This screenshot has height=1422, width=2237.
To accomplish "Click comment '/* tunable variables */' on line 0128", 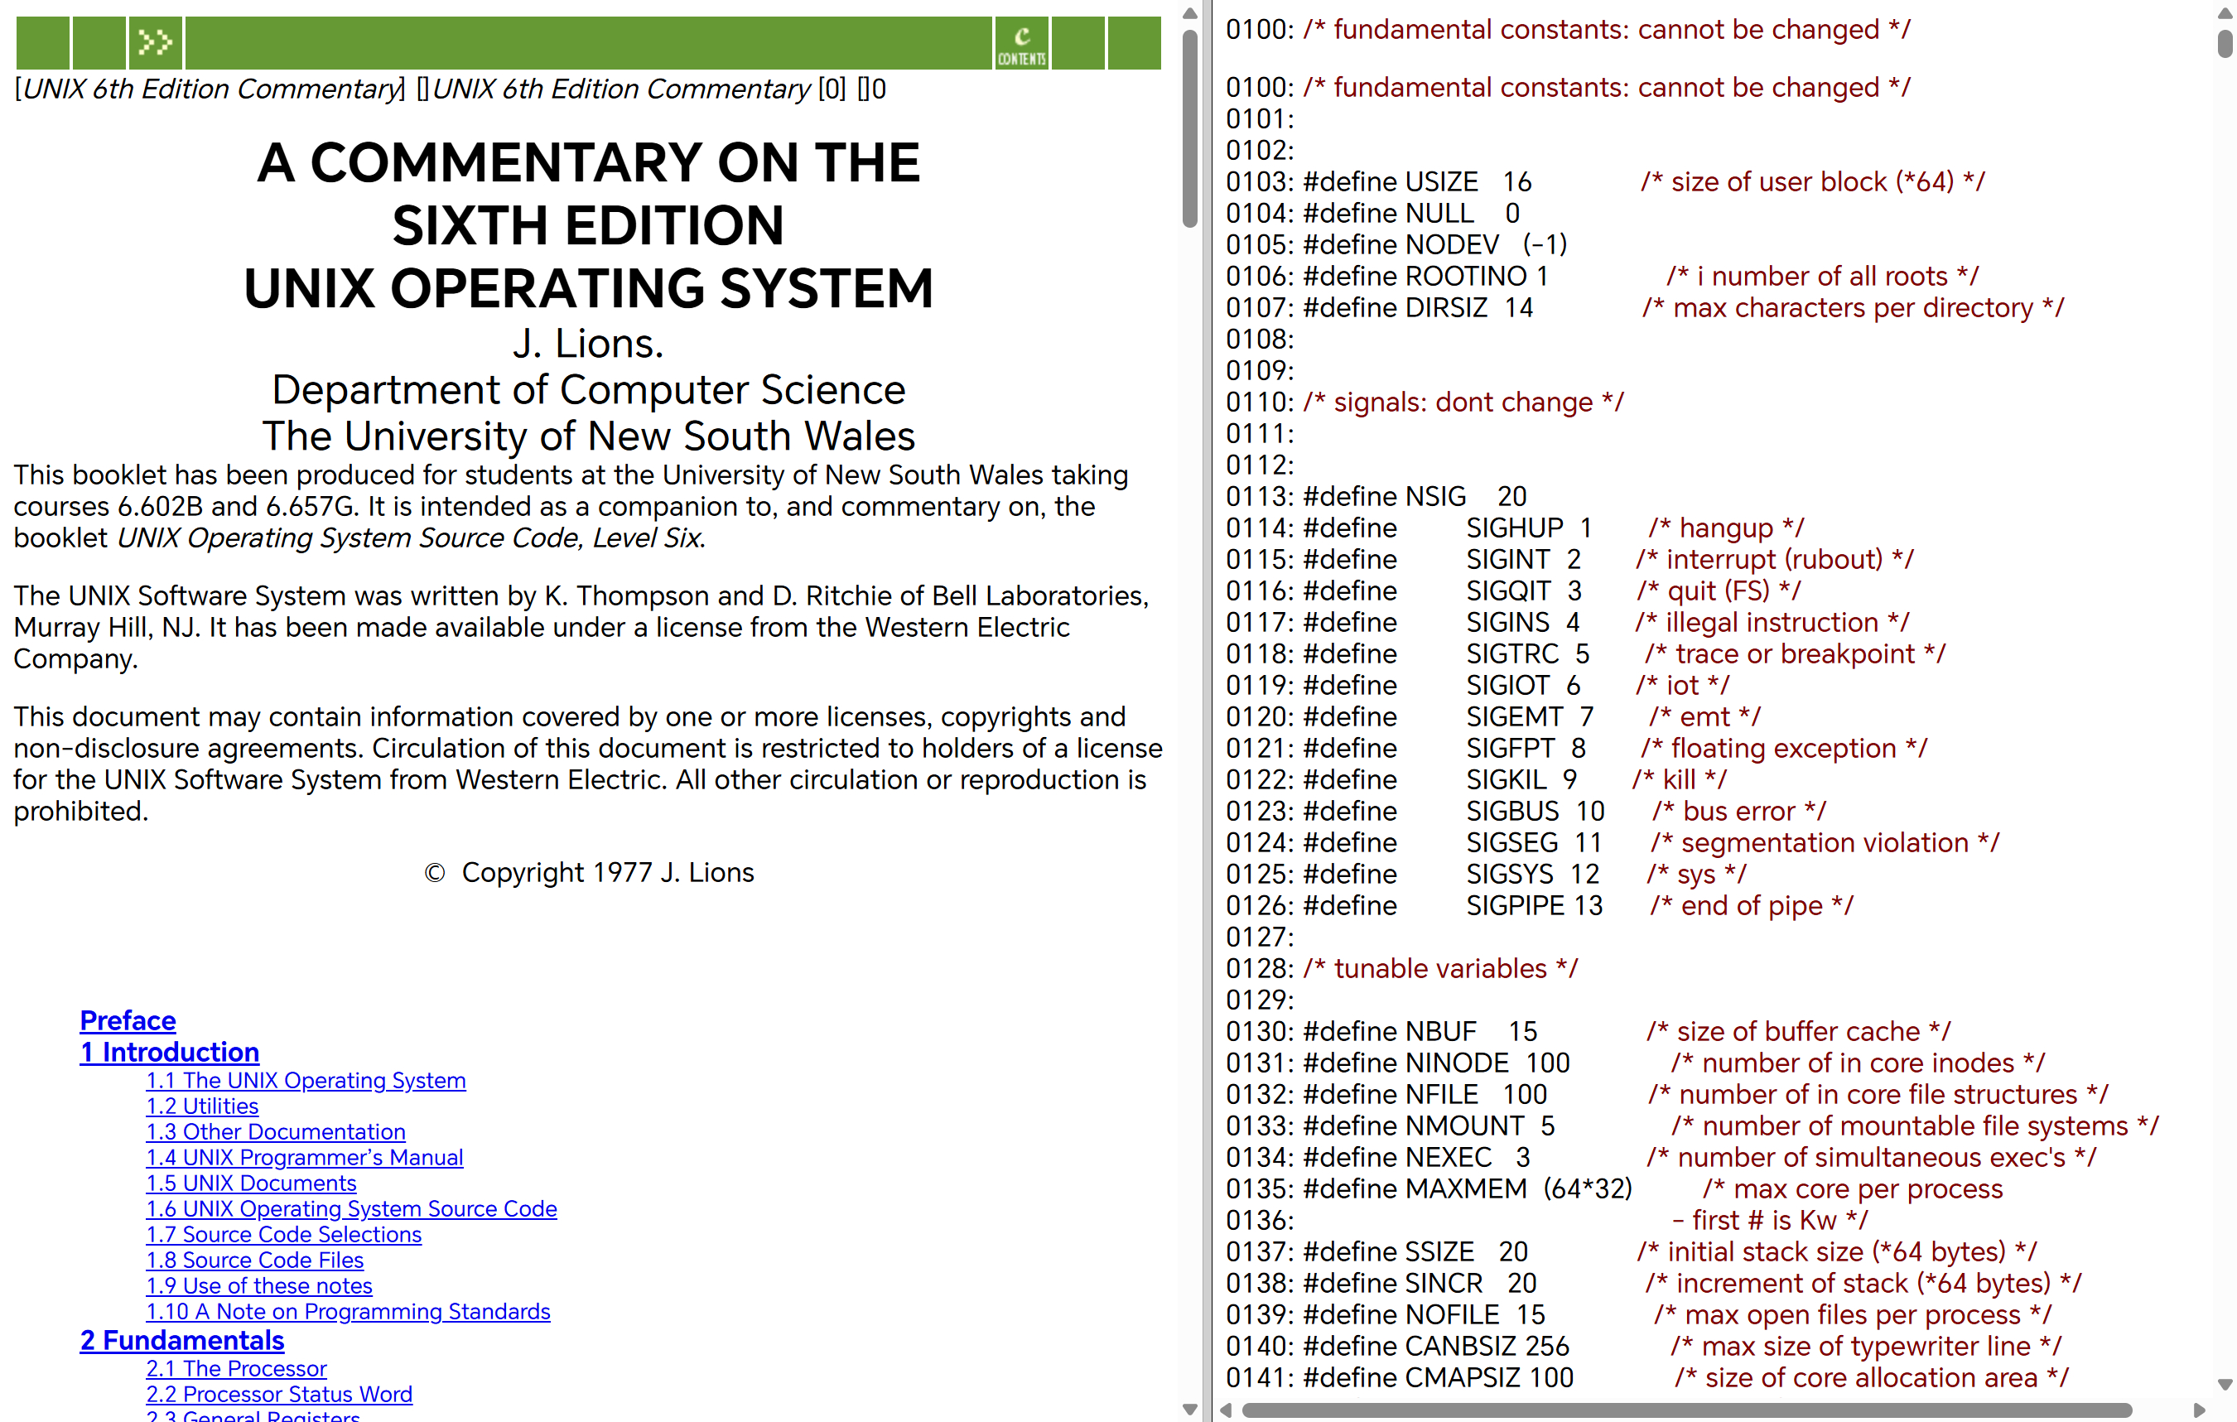I will click(1440, 970).
